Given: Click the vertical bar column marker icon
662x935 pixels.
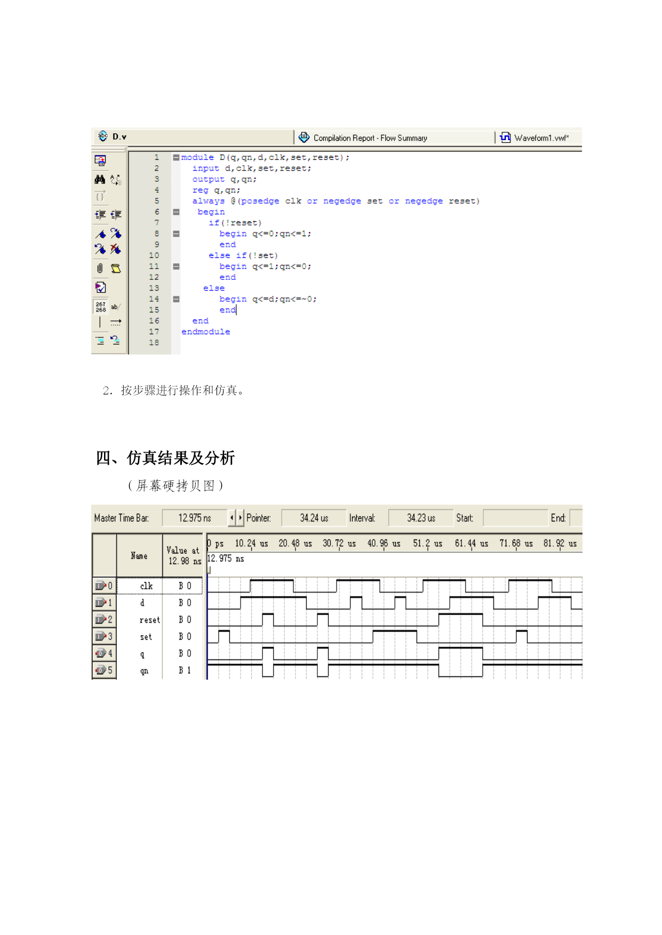Looking at the screenshot, I should tap(100, 322).
